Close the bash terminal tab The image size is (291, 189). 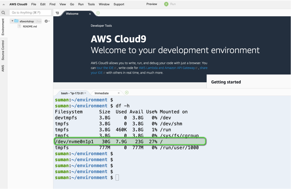(x=85, y=93)
